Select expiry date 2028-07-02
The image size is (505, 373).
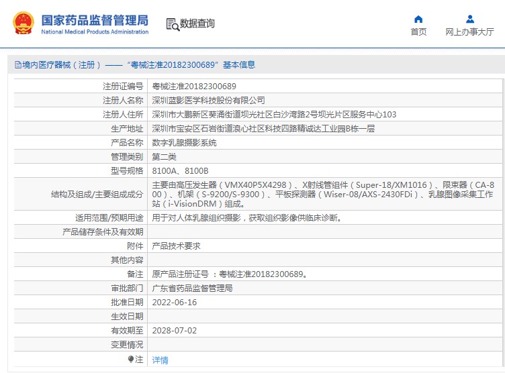click(x=174, y=331)
